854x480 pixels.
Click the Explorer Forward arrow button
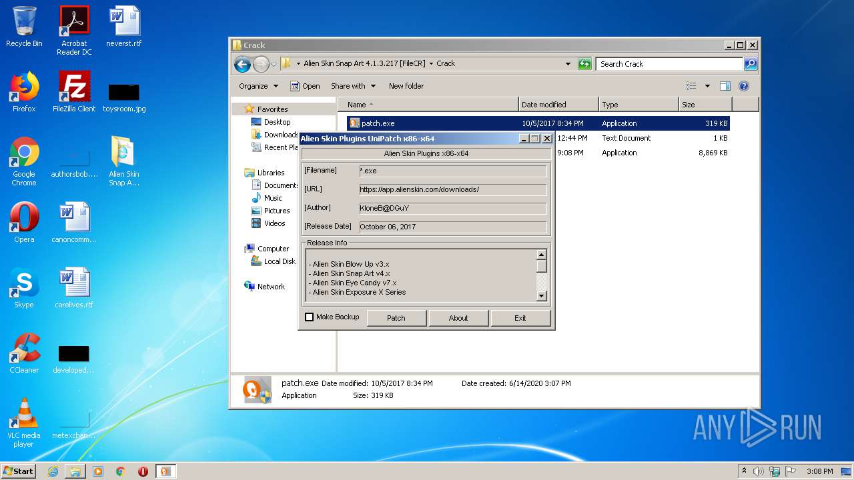click(x=261, y=64)
